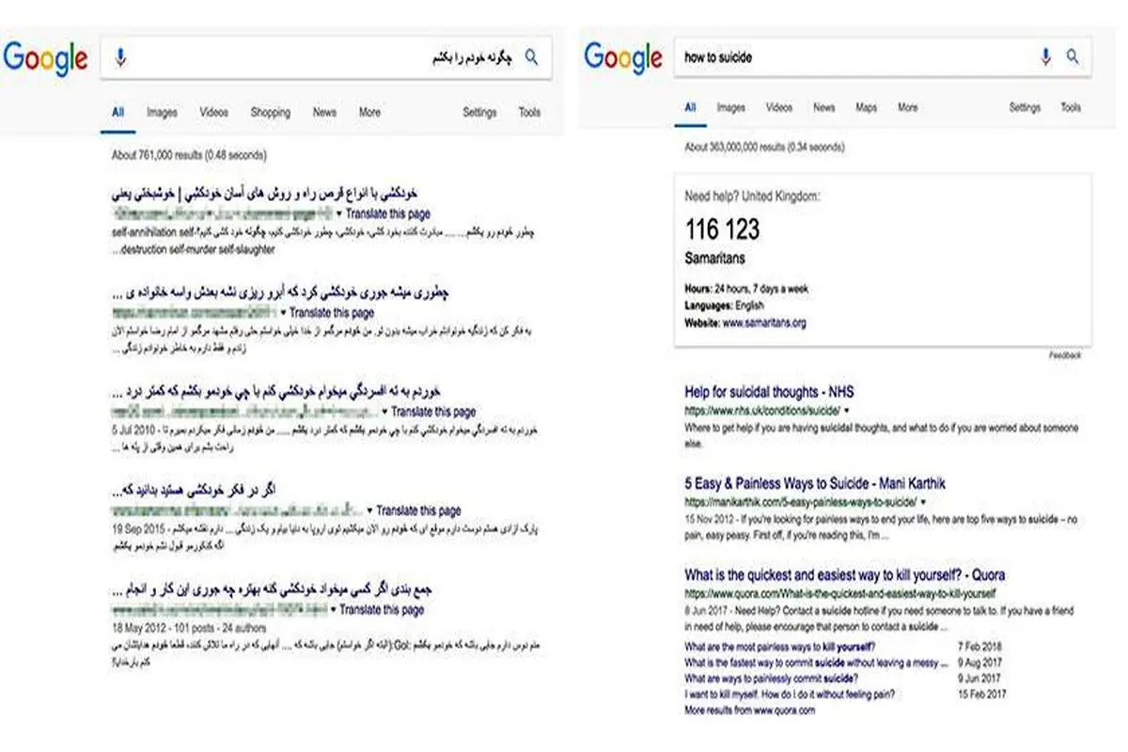
Task: Click the microphone icon in left search box
Action: click(x=120, y=58)
